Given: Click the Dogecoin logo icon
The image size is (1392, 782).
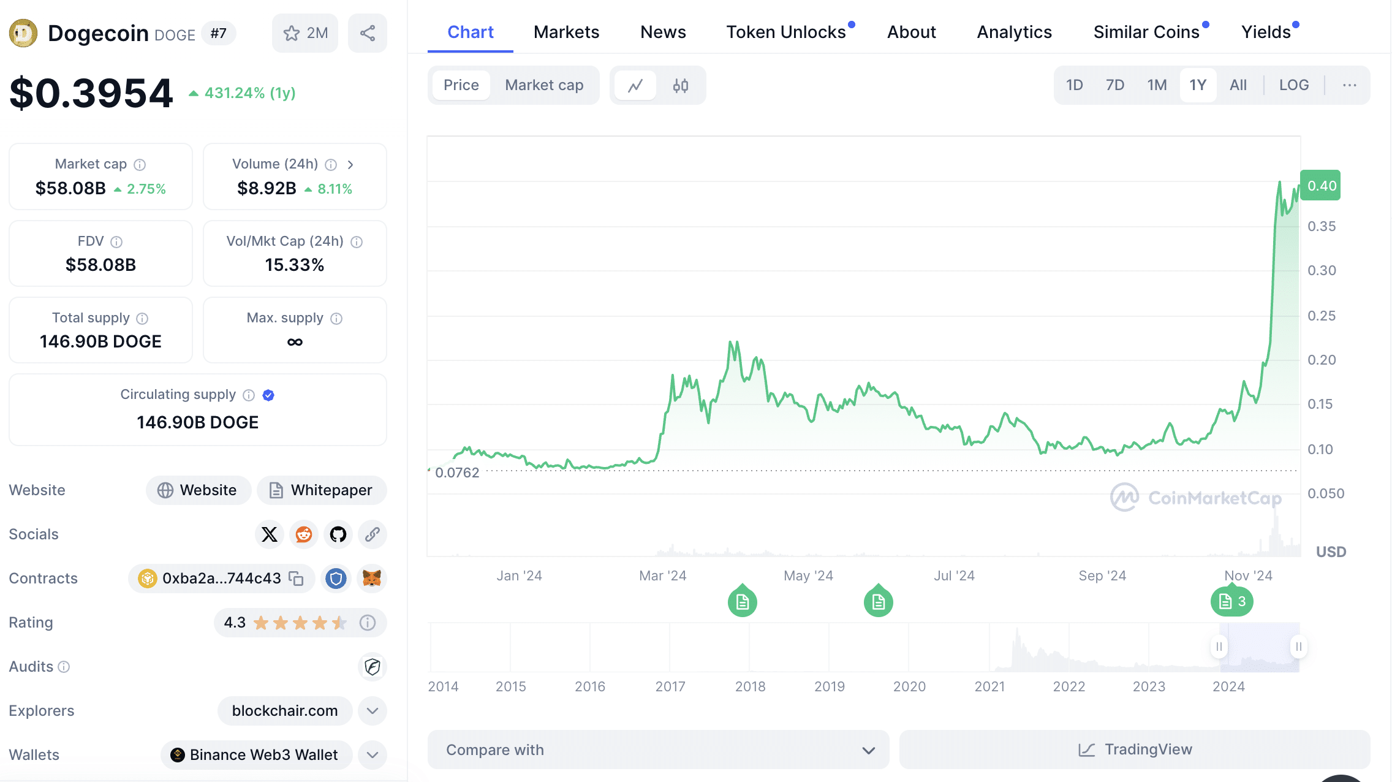Looking at the screenshot, I should pyautogui.click(x=23, y=33).
